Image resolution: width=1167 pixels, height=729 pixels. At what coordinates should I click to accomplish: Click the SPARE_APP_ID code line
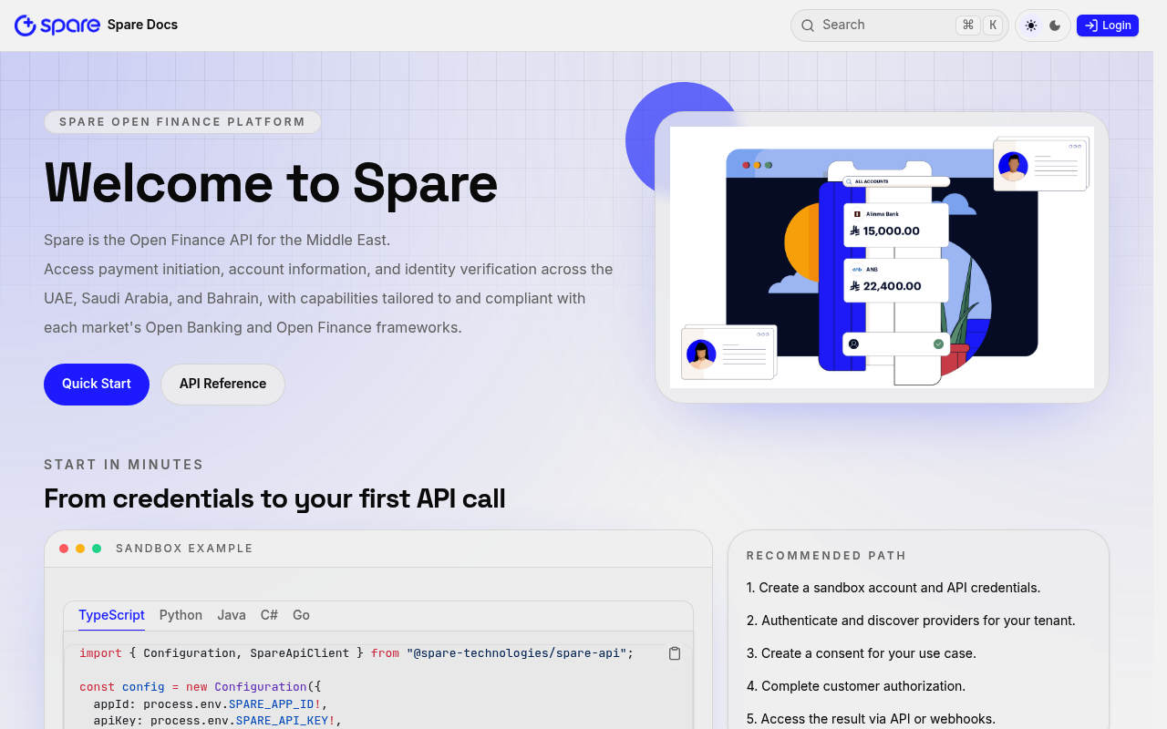pos(211,703)
